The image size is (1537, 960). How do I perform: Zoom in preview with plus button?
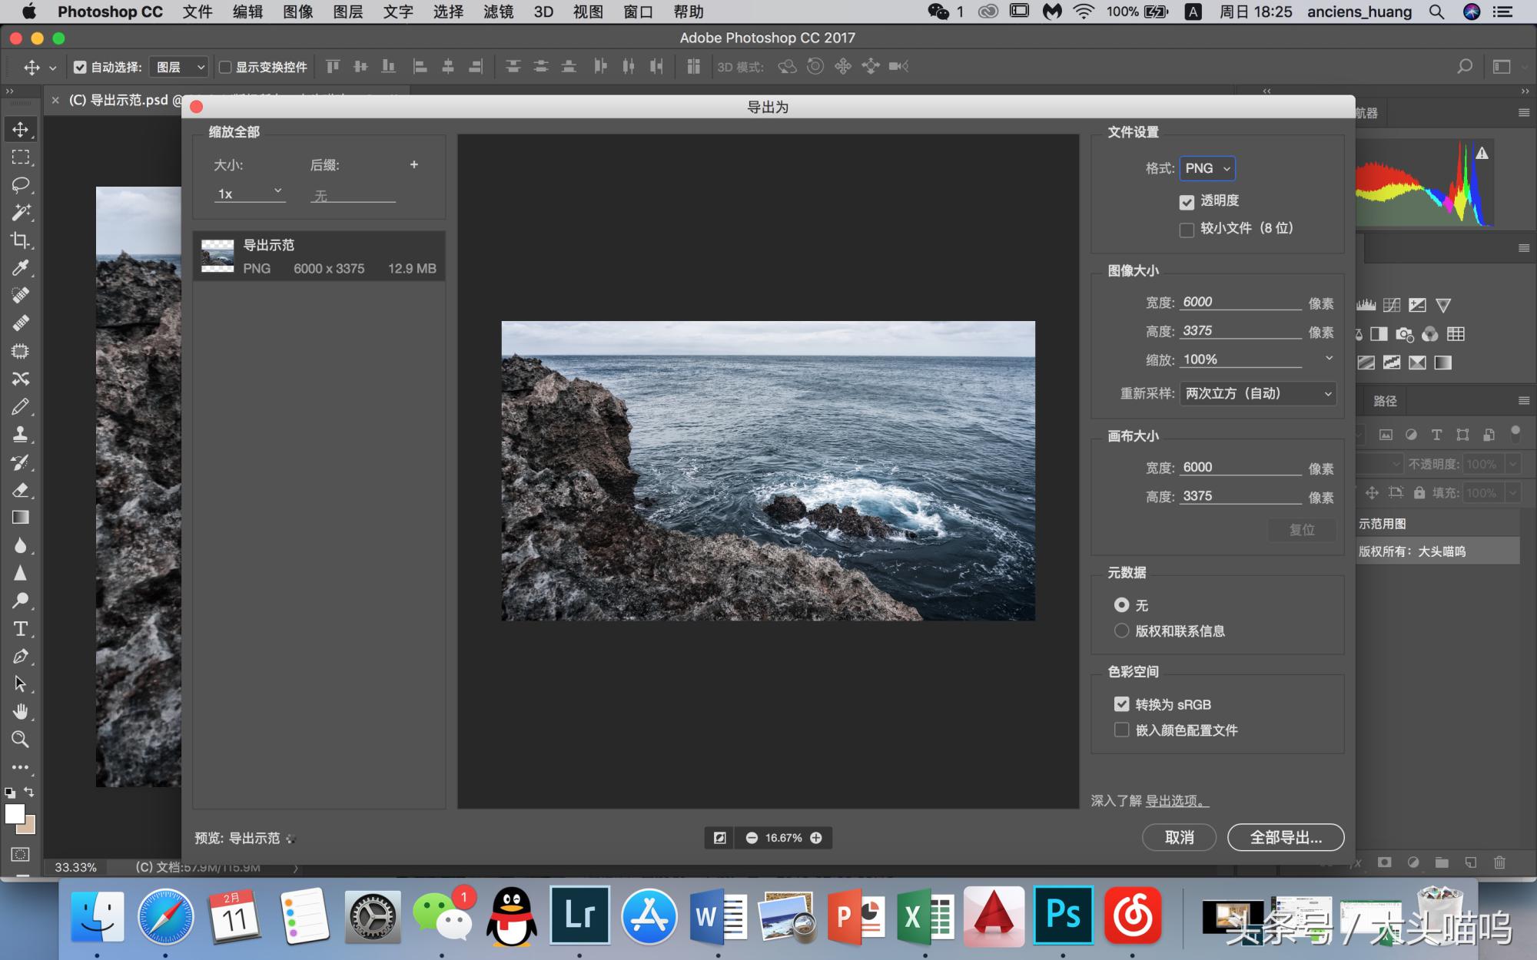(x=816, y=838)
